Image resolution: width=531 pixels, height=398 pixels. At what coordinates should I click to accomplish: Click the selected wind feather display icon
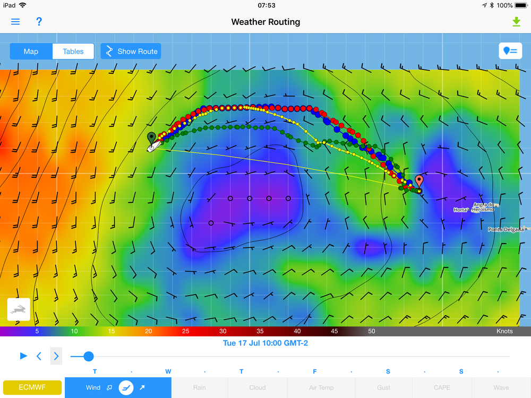click(126, 387)
